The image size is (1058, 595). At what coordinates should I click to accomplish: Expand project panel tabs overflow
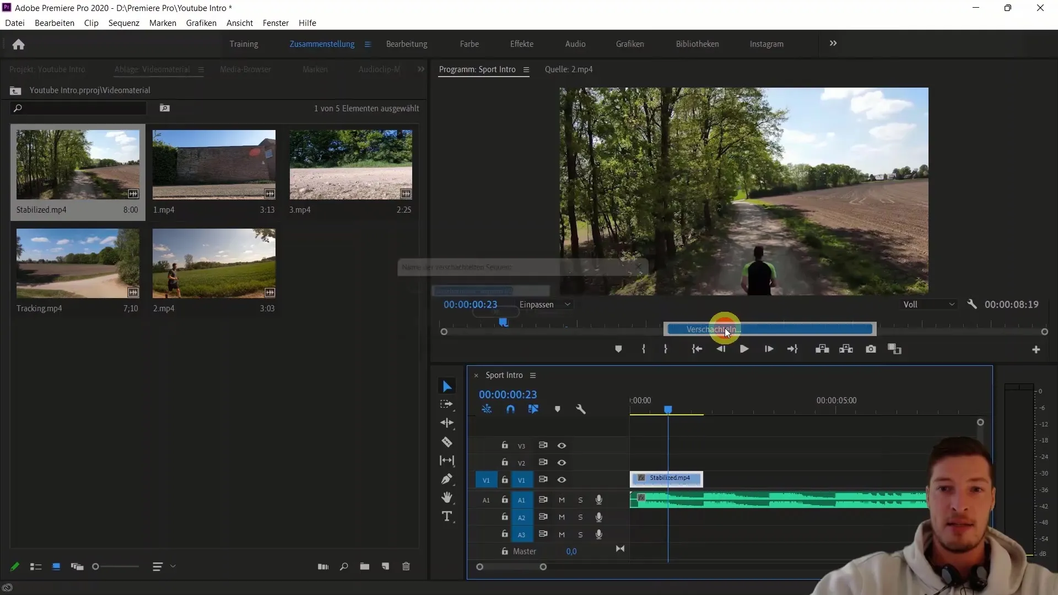pos(421,69)
